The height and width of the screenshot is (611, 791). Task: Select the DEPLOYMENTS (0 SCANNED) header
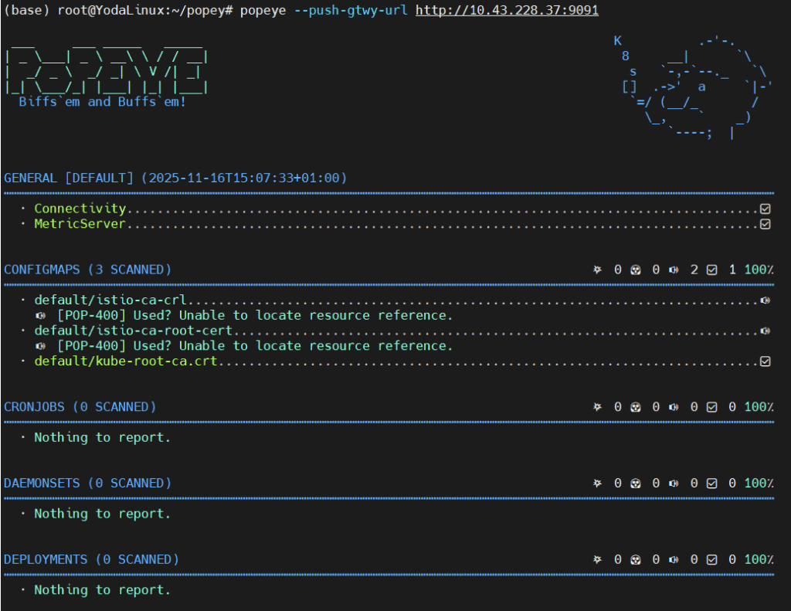click(x=91, y=559)
